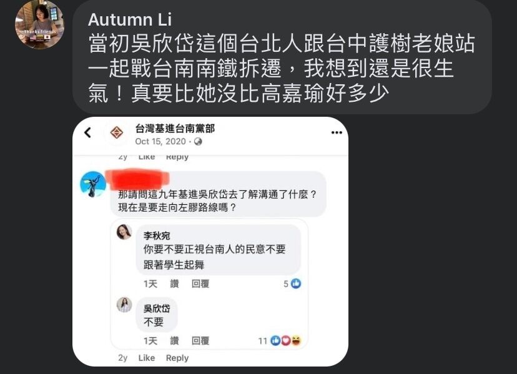This screenshot has height=374, width=517.
Task: View the 11 reactions icons on 吳欣岱's reply
Action: (x=285, y=341)
